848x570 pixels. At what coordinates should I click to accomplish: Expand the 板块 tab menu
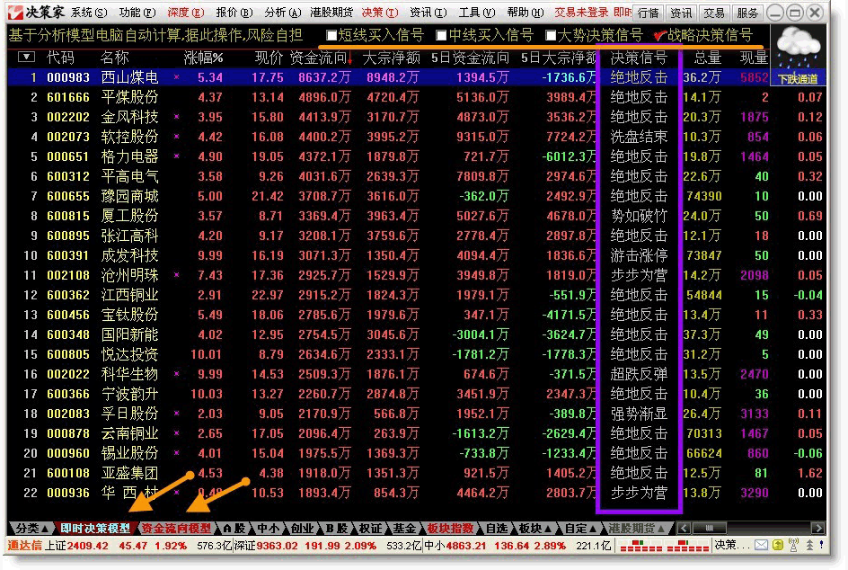tap(534, 529)
